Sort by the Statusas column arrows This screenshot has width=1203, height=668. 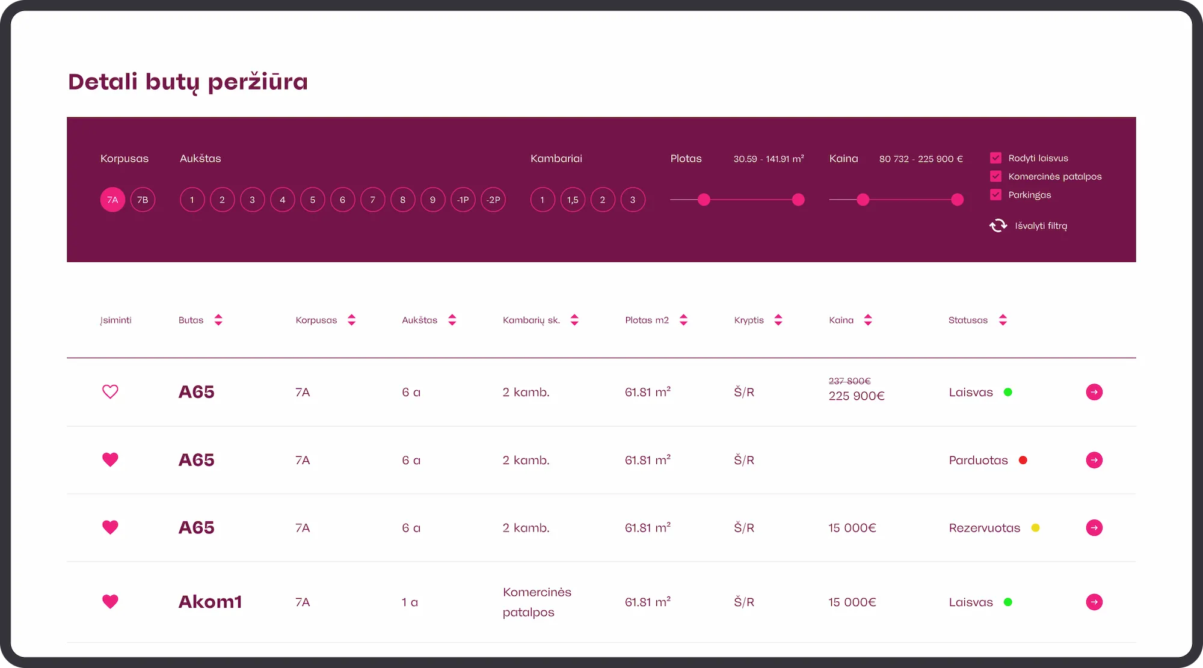(1003, 320)
